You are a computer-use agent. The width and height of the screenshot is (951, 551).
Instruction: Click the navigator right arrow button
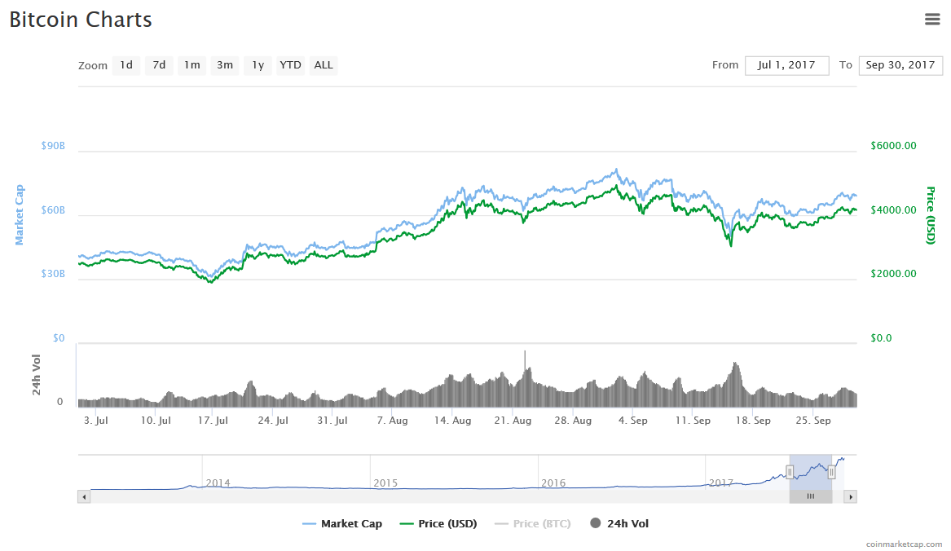pyautogui.click(x=850, y=497)
